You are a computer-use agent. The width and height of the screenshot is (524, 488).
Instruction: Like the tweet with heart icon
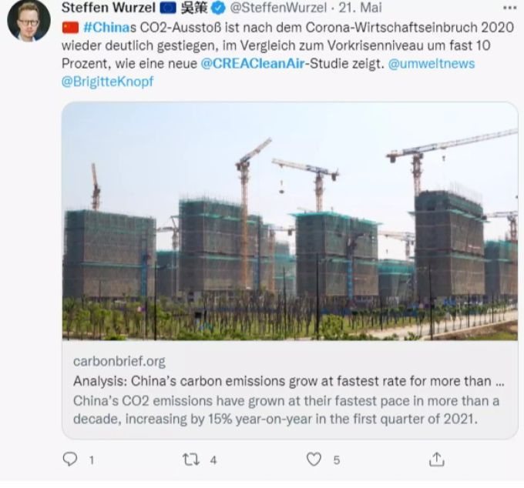tap(314, 460)
